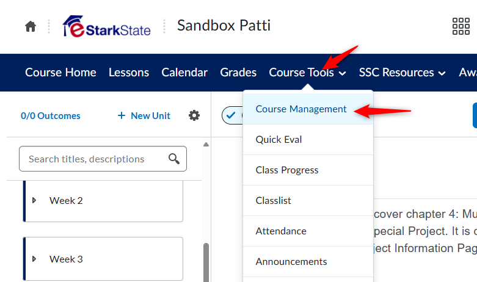Viewport: 477px width, 282px height.
Task: Click the 0/0 Outcomes link
Action: [51, 116]
